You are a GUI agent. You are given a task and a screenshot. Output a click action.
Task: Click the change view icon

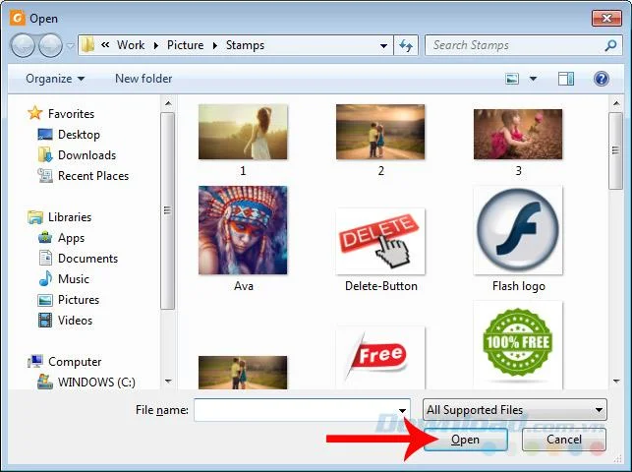[x=512, y=79]
